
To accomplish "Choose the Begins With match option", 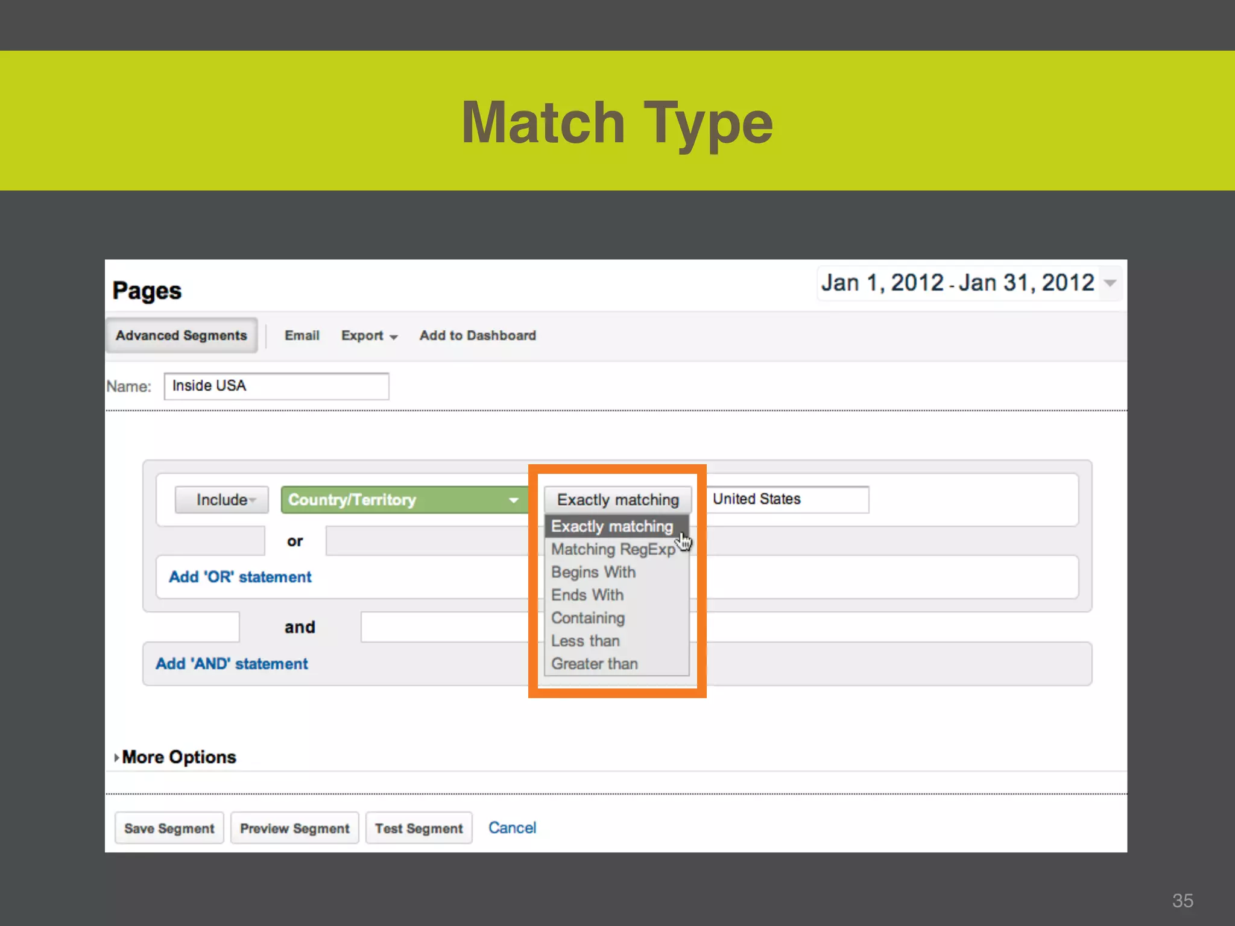I will click(x=593, y=572).
